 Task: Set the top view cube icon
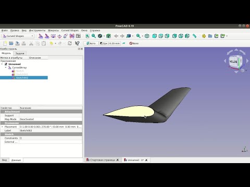click(x=161, y=36)
